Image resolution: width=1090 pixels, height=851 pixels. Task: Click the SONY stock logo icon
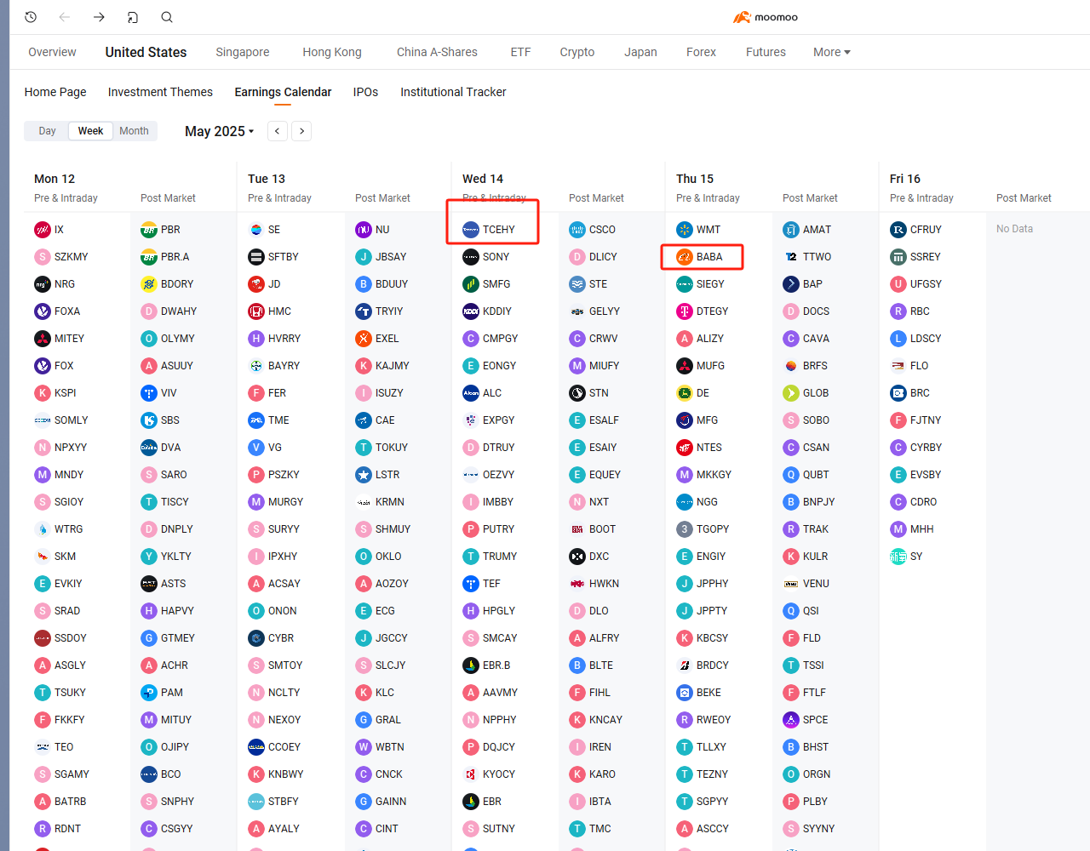pyautogui.click(x=471, y=257)
